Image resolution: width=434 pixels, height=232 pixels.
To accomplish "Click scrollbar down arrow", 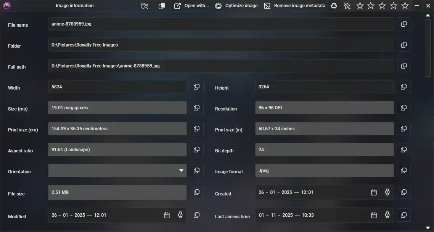I will 428,228.
